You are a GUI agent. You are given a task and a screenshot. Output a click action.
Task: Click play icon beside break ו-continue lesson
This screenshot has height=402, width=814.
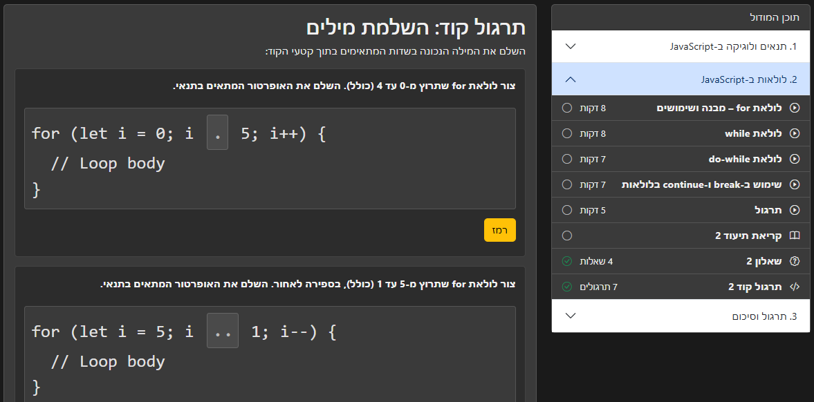point(794,184)
